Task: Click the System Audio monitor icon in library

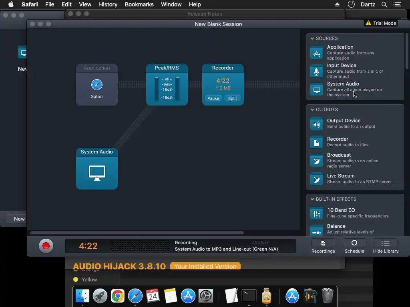Action: point(316,90)
